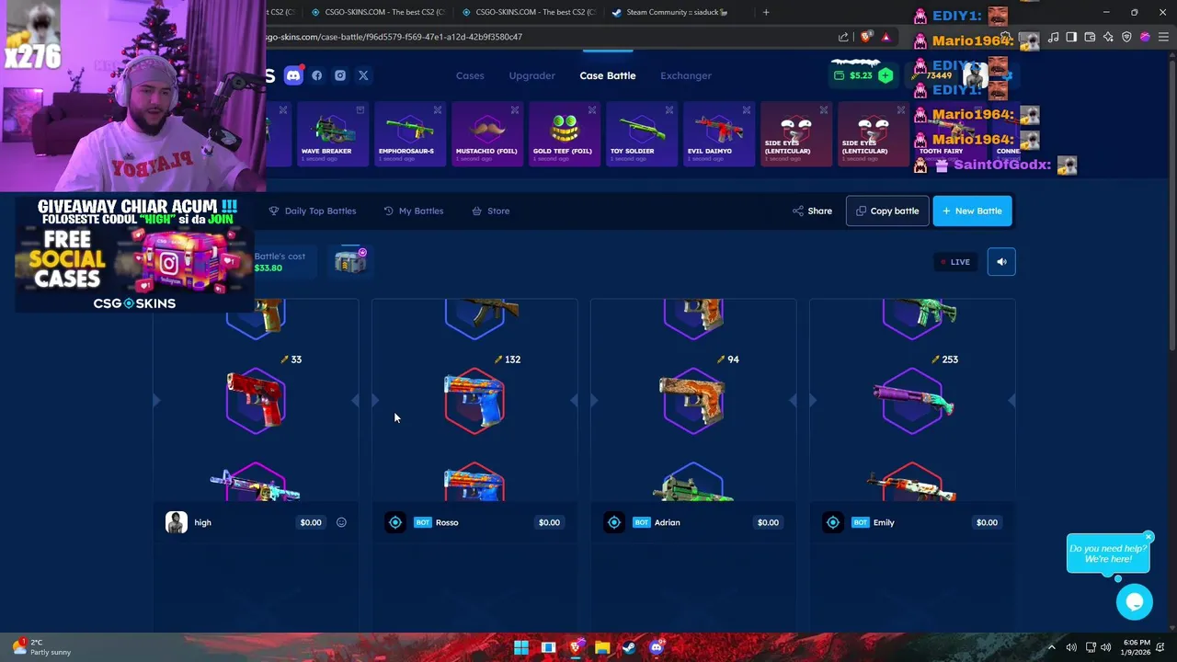The height and width of the screenshot is (662, 1177).
Task: Open the live chat support bubble
Action: click(1135, 601)
